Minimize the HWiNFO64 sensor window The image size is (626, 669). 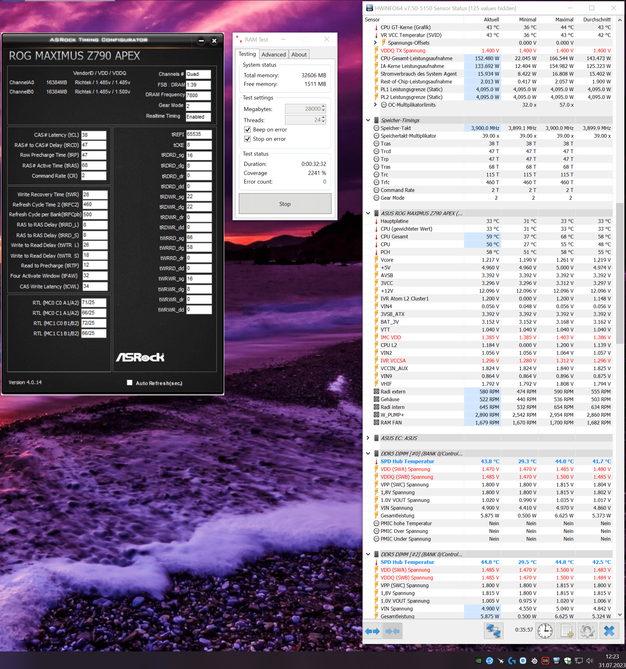click(x=570, y=8)
